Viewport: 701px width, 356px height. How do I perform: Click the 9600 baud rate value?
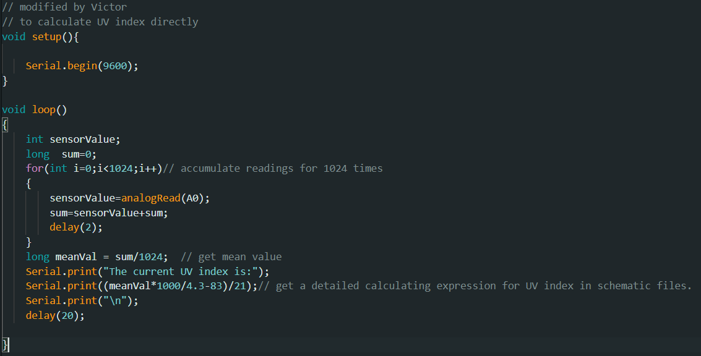coord(114,66)
